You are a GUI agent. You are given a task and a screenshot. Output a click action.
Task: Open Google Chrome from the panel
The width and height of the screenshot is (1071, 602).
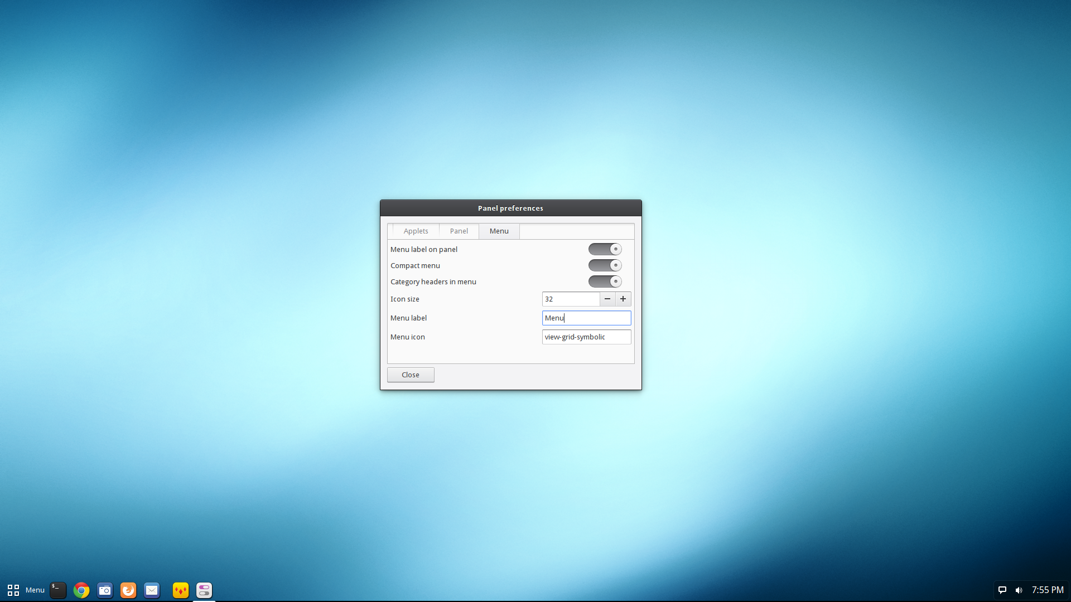point(81,590)
